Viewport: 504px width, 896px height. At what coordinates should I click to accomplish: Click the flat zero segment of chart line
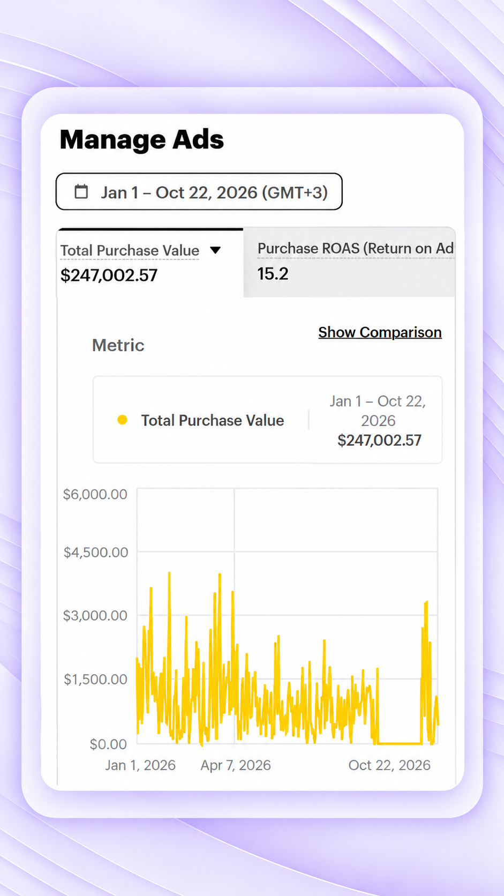[400, 743]
